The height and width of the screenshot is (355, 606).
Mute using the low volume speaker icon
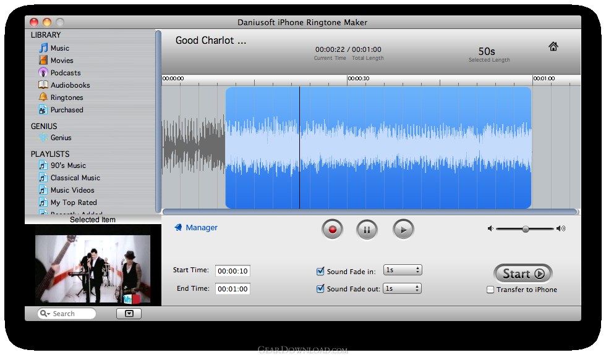490,228
